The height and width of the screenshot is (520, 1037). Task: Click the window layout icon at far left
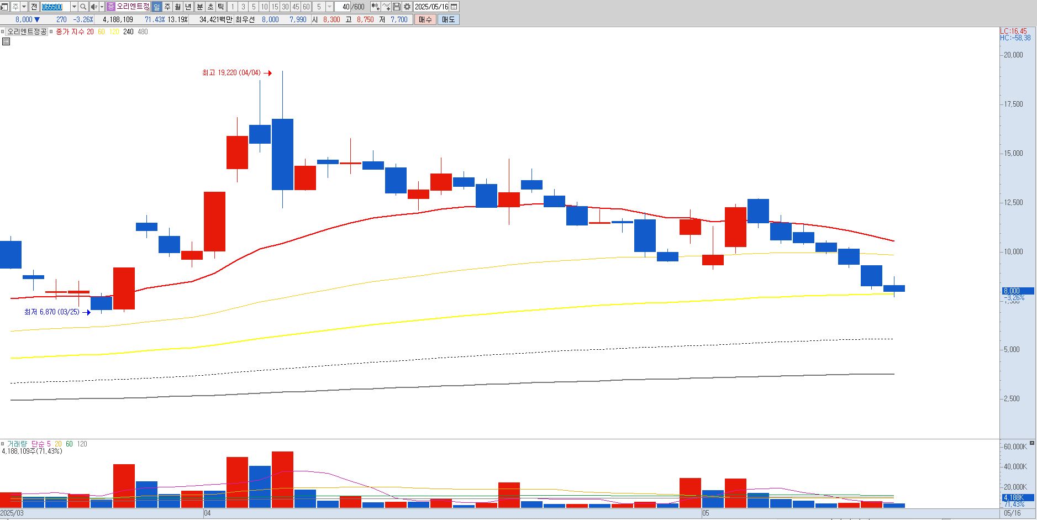[4, 7]
